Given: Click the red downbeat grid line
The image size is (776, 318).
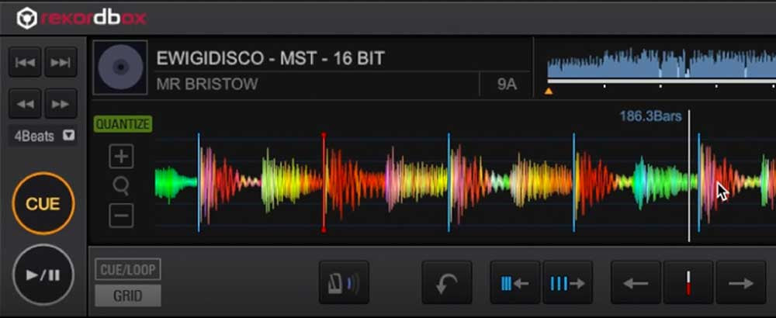Looking at the screenshot, I should point(324,182).
